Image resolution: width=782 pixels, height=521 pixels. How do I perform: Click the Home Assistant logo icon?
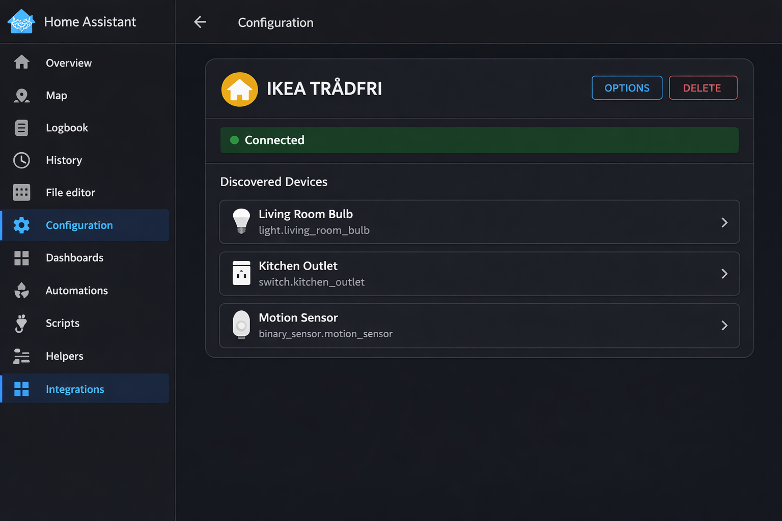21,21
